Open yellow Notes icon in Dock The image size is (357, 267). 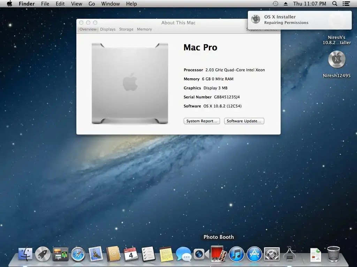point(166,254)
